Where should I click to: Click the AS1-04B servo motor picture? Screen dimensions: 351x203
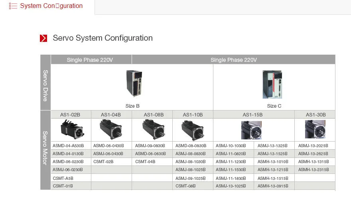point(111,130)
